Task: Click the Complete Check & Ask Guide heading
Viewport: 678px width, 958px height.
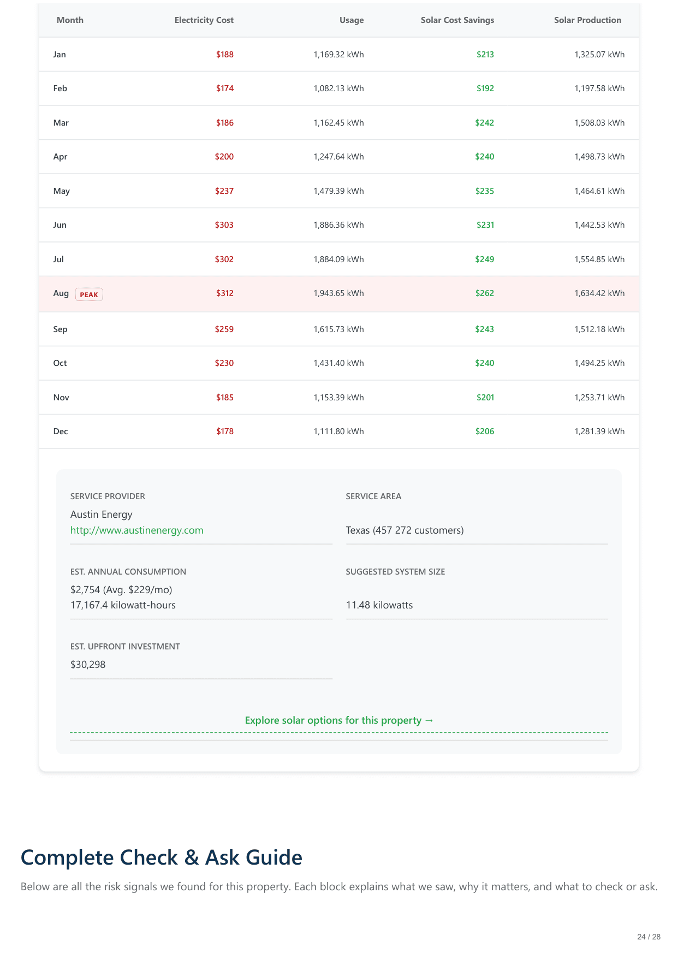Action: pyautogui.click(x=161, y=858)
